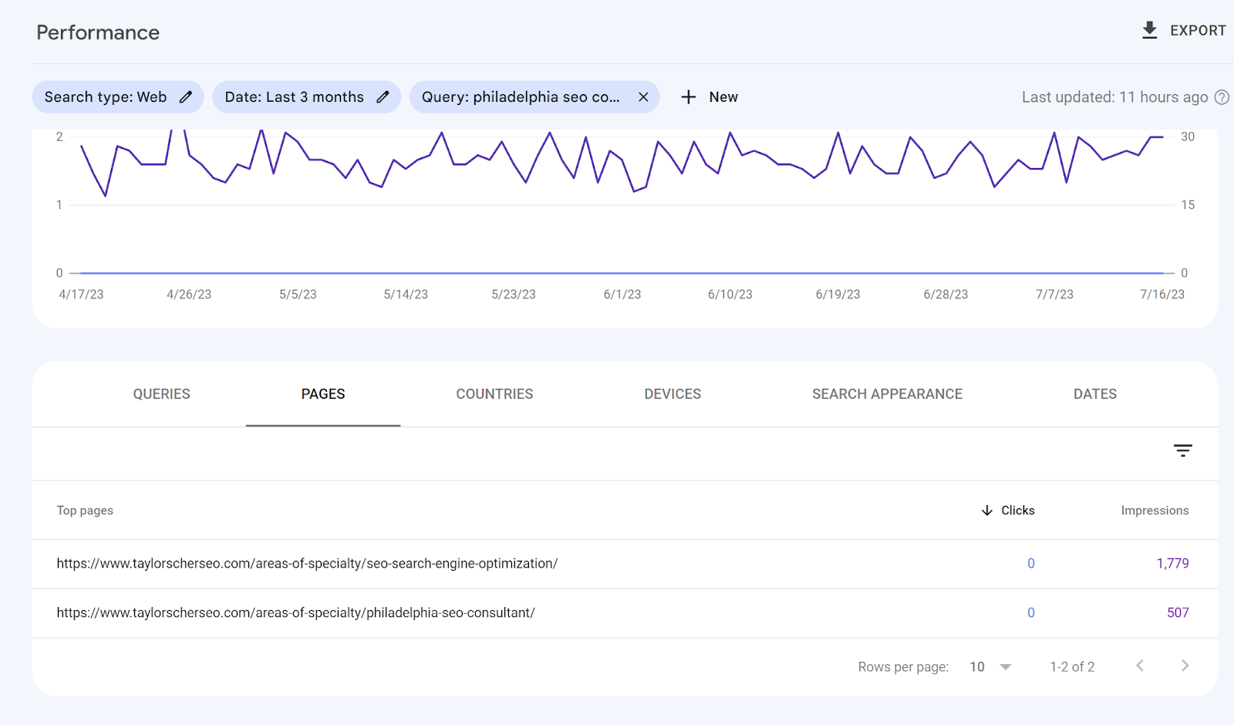Sort by Clicks column arrow
Image resolution: width=1234 pixels, height=725 pixels.
(x=987, y=511)
